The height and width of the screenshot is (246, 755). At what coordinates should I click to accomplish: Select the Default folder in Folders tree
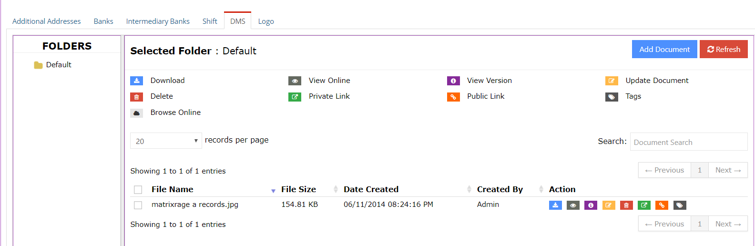[x=58, y=65]
